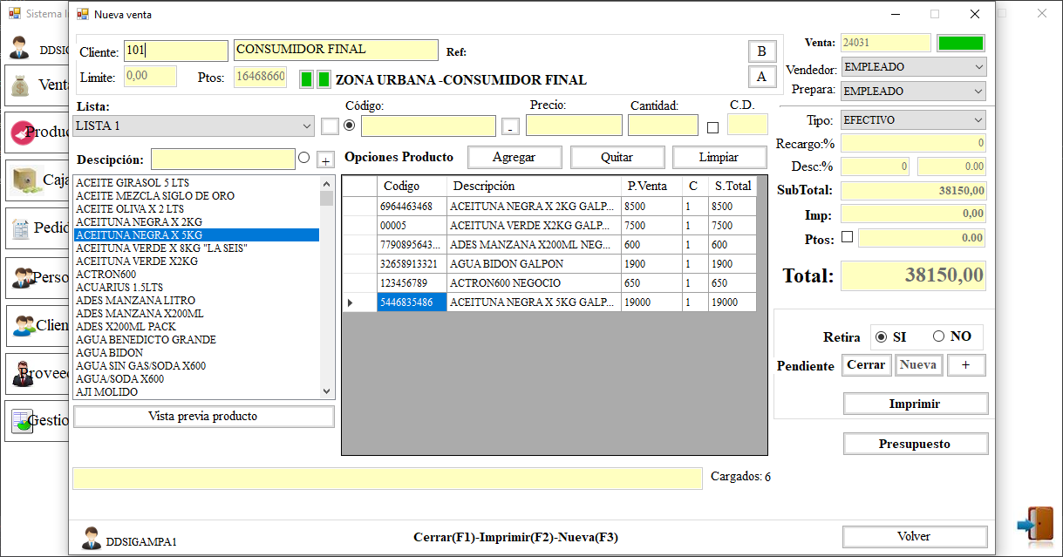The height and width of the screenshot is (557, 1063).
Task: Click the Precio input field
Action: click(574, 125)
